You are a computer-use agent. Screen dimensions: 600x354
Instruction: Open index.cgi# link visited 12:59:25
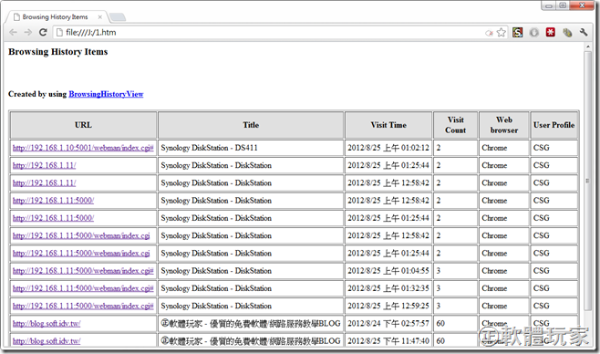[x=83, y=307]
